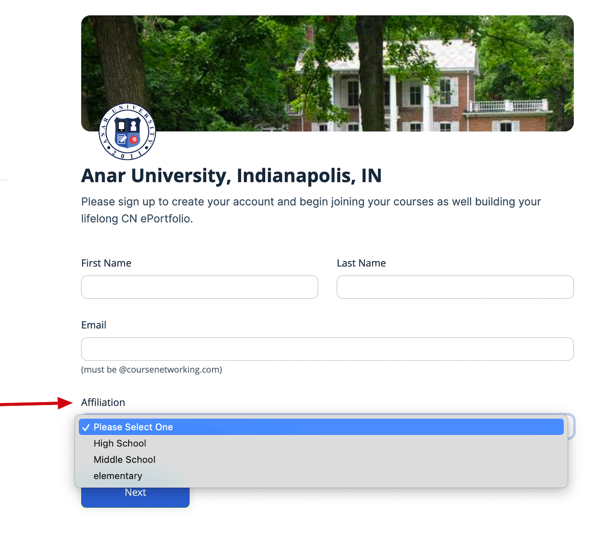Click the '(must be @coursenetworking.com)' hint text

point(152,370)
